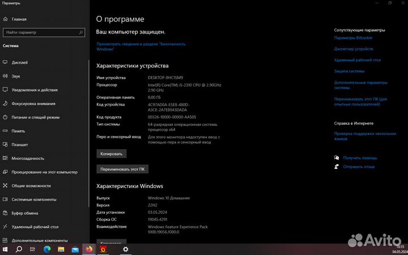Launch Firefox from the taskbar
The image size is (408, 255).
click(x=89, y=249)
